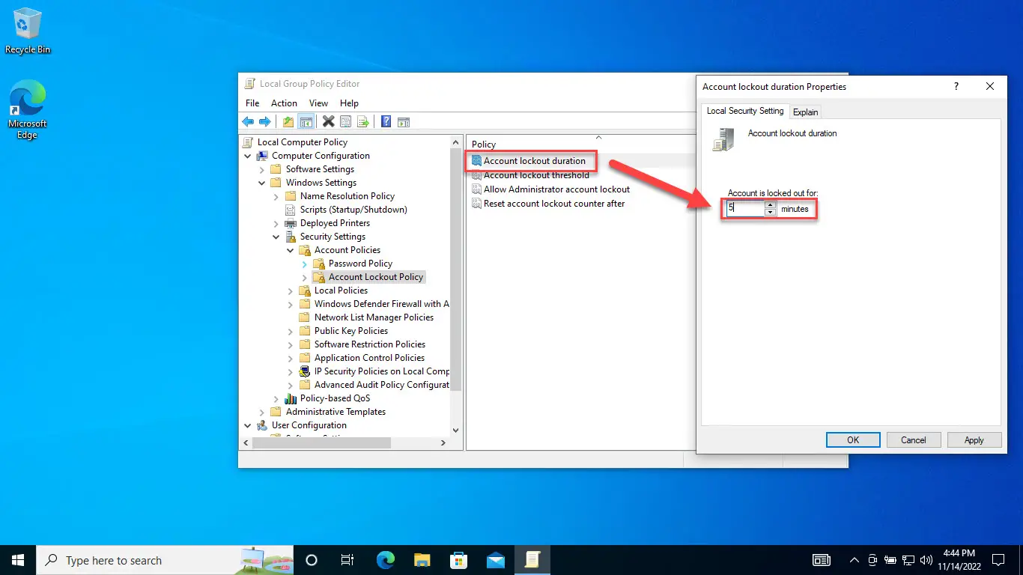
Task: Select the Microsoft Edge desktop shortcut
Action: tap(28, 109)
